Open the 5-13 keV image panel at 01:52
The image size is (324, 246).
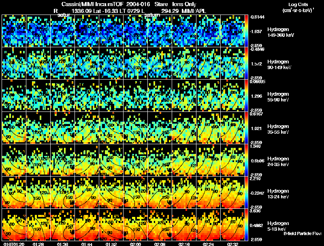point(111,225)
